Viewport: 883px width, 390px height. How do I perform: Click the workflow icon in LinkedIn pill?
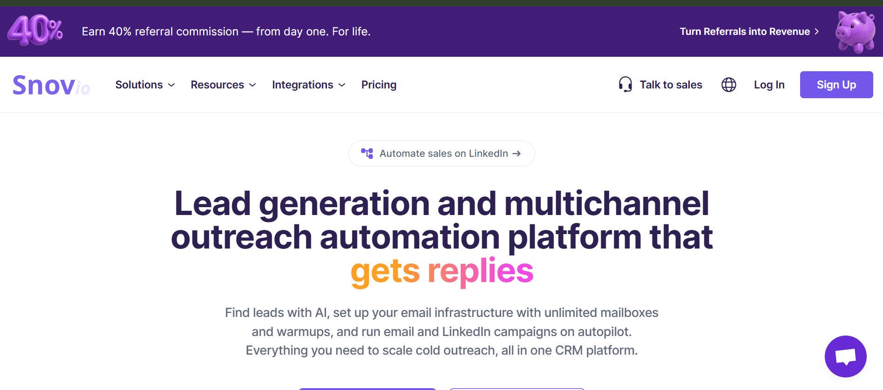(367, 154)
